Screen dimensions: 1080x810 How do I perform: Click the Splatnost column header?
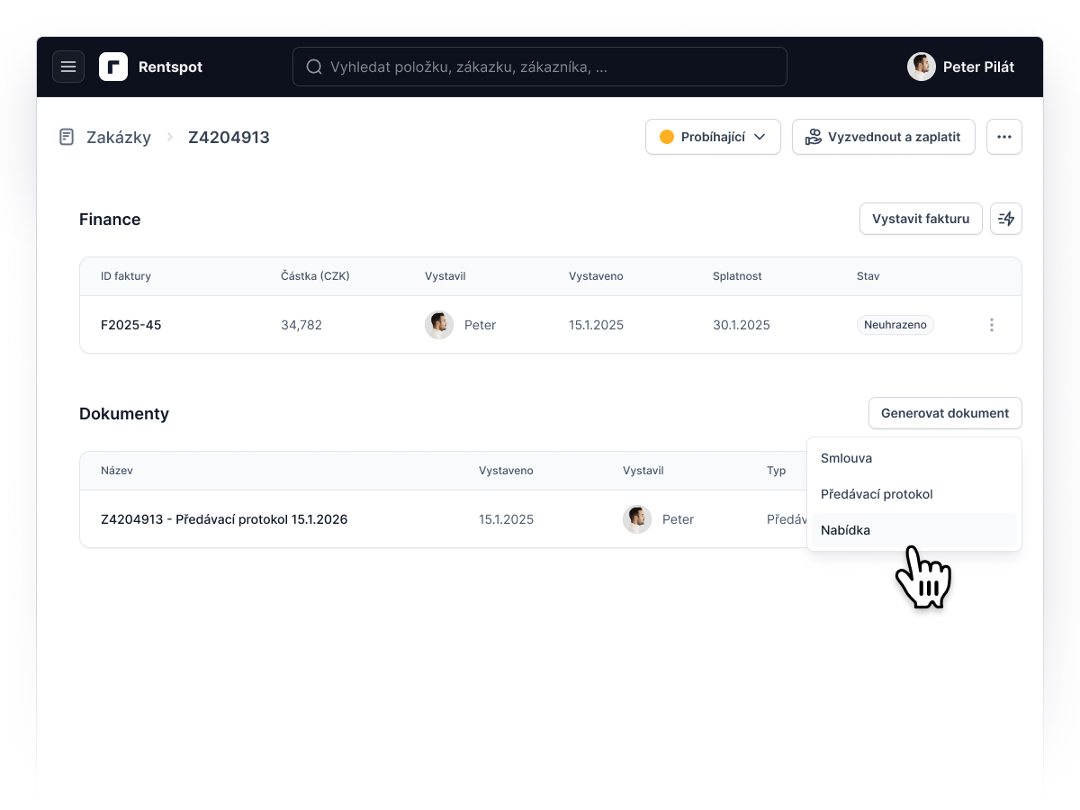737,276
